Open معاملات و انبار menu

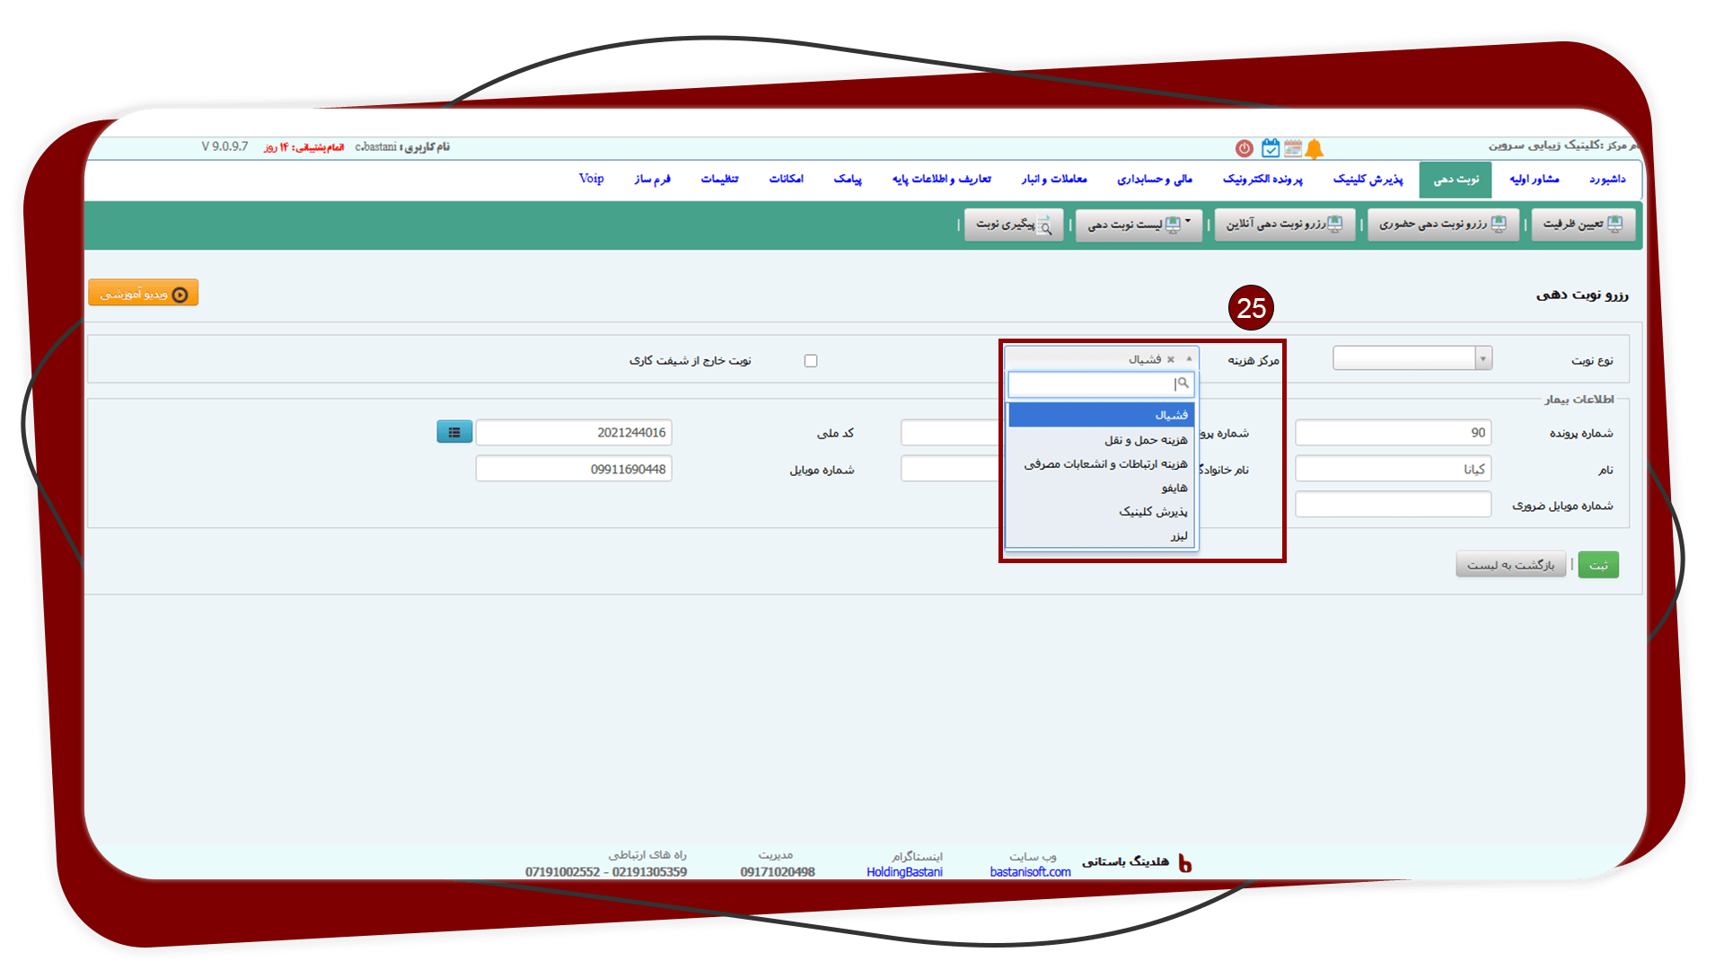click(1054, 180)
